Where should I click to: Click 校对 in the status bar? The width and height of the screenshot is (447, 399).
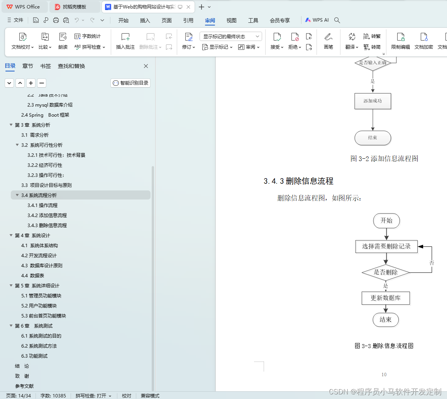[127, 396]
